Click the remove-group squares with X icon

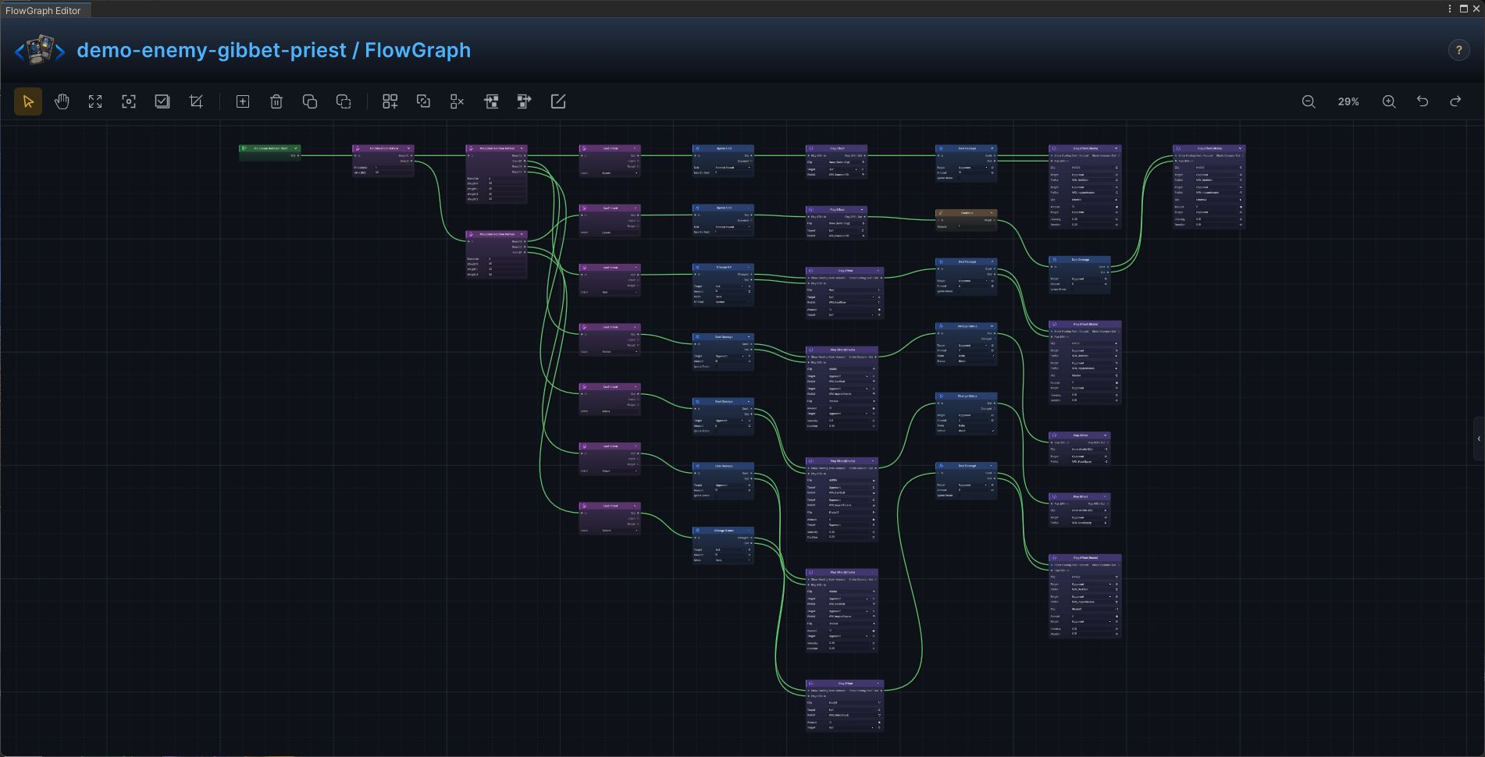pyautogui.click(x=458, y=101)
